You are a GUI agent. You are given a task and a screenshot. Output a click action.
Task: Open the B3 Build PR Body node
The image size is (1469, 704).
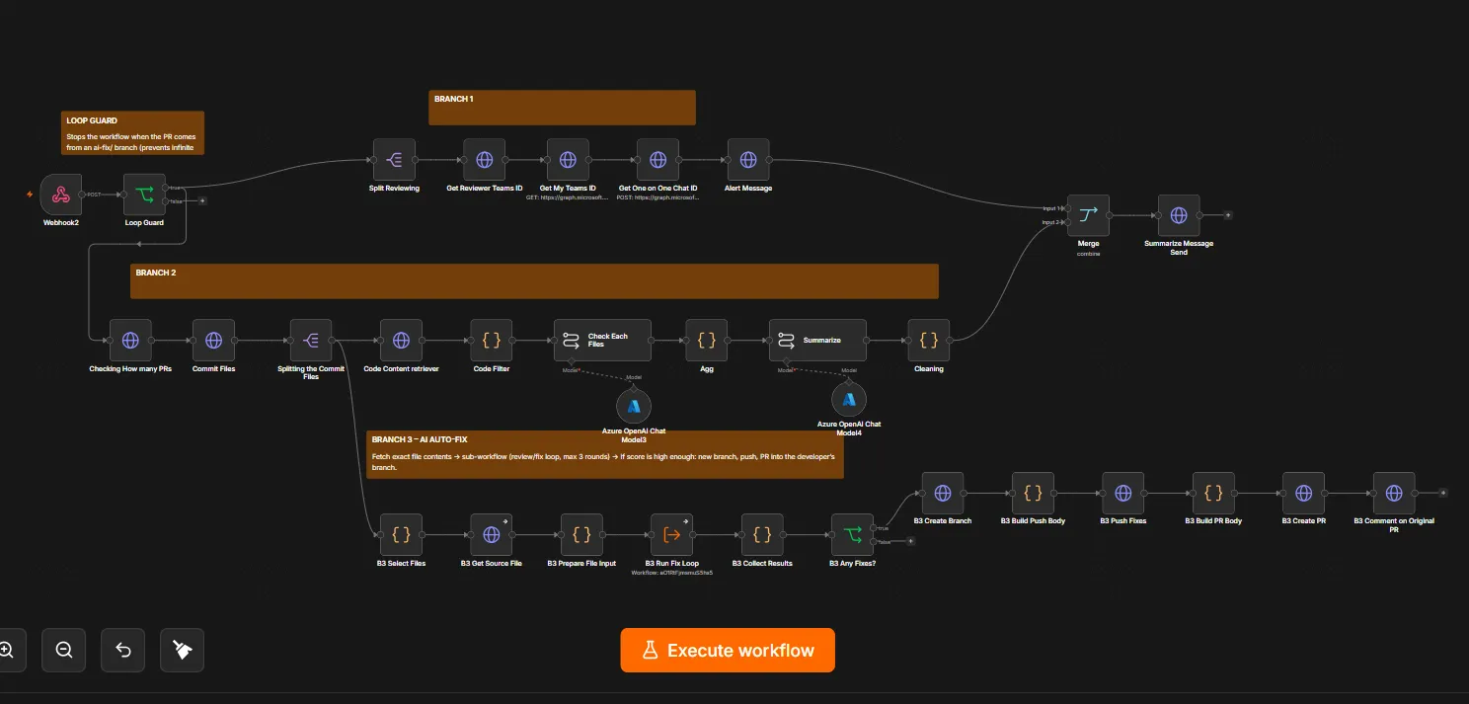pos(1213,493)
